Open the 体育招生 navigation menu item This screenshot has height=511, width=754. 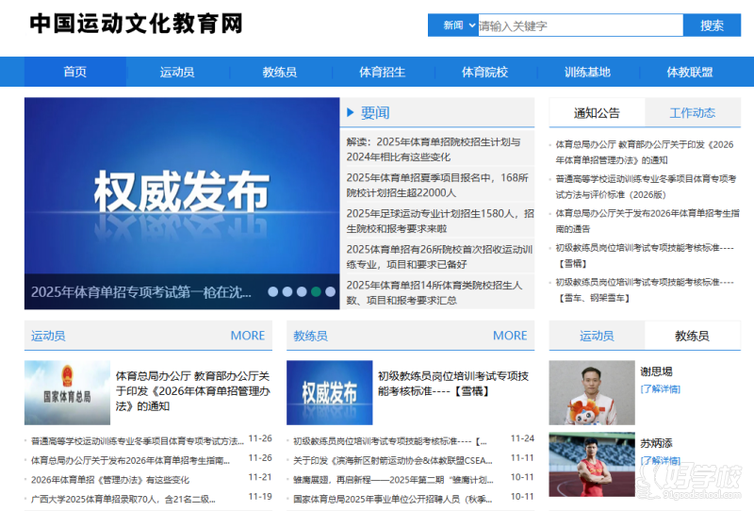click(383, 72)
